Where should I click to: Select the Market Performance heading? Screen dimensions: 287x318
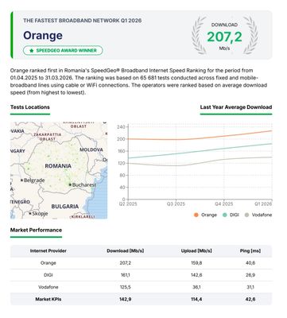36,230
